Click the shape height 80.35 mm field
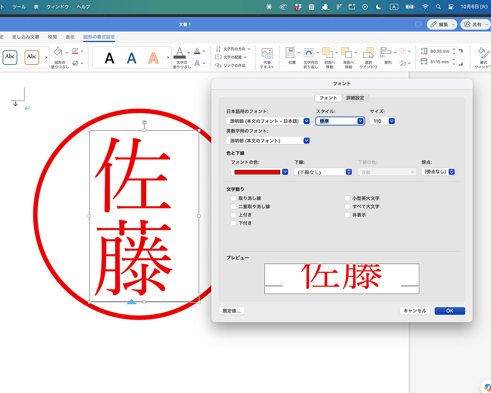Screen dimensions: 491x393 coord(440,51)
